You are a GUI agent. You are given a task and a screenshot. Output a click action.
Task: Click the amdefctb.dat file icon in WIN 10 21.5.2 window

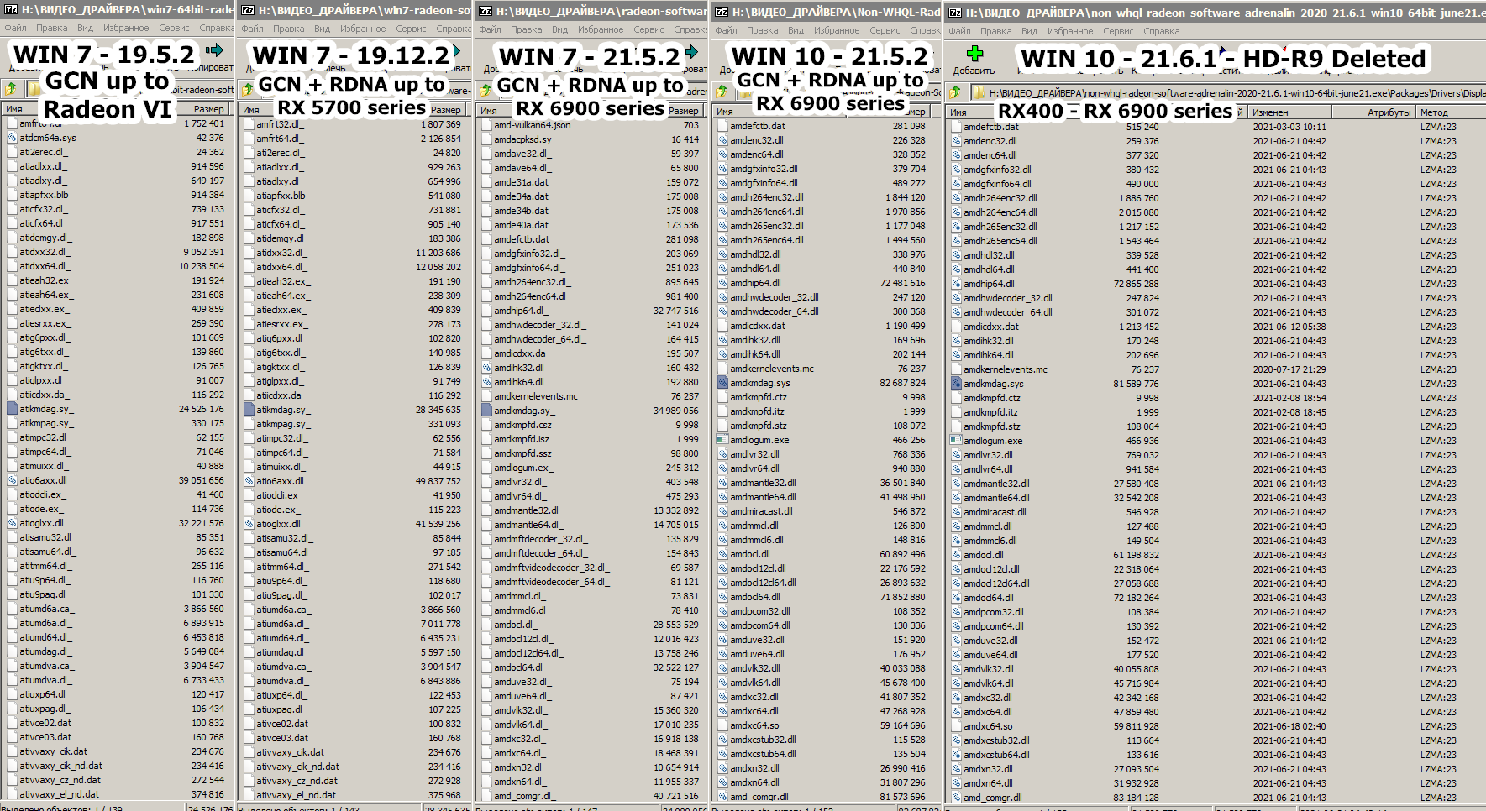722,126
